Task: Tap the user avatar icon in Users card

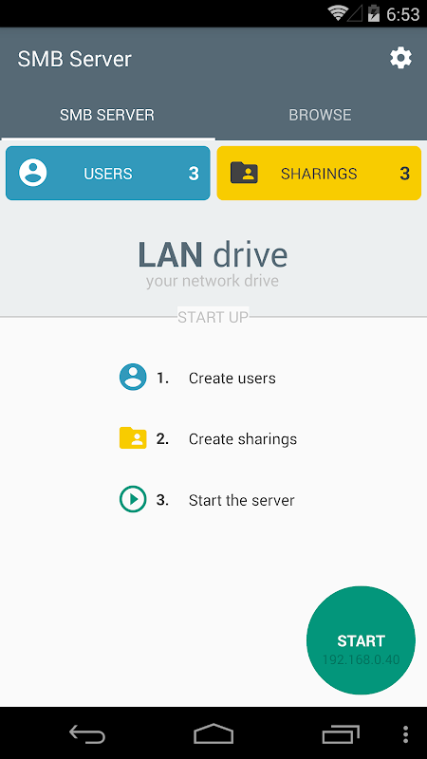Action: (33, 173)
